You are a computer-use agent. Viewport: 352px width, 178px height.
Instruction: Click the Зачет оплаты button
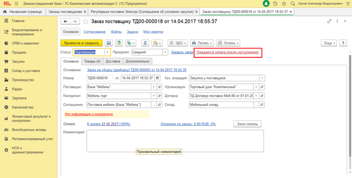tap(248, 124)
